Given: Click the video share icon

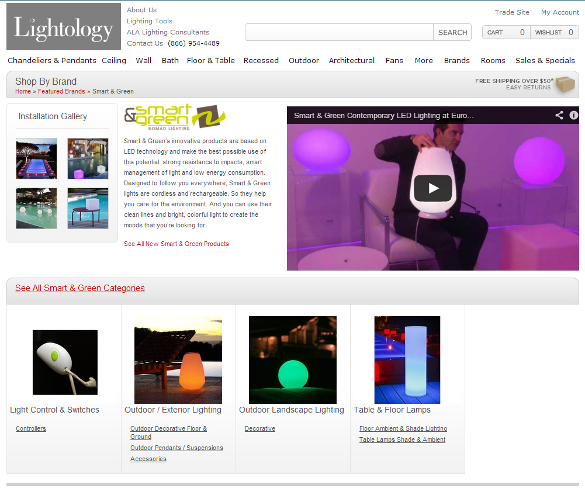Looking at the screenshot, I should (x=559, y=115).
